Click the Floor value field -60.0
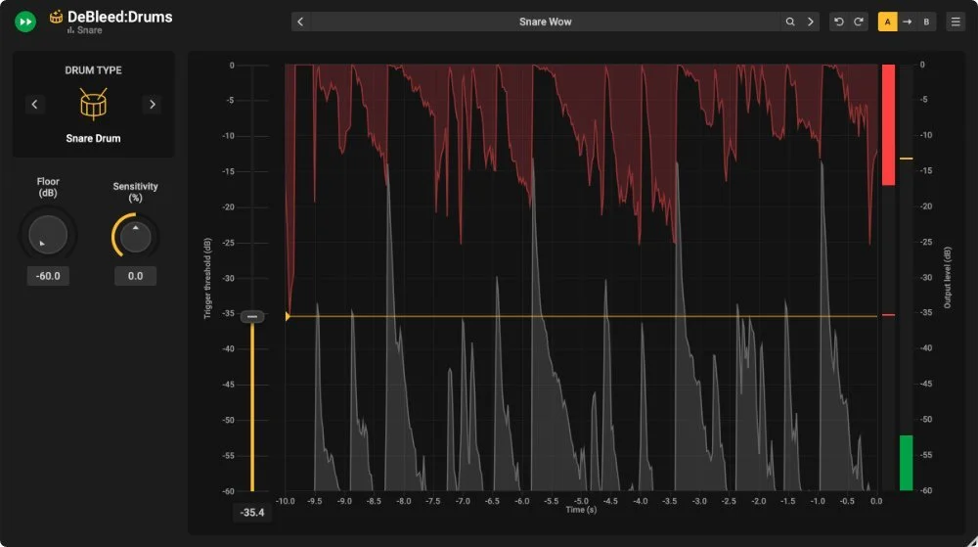The image size is (978, 547). (48, 276)
